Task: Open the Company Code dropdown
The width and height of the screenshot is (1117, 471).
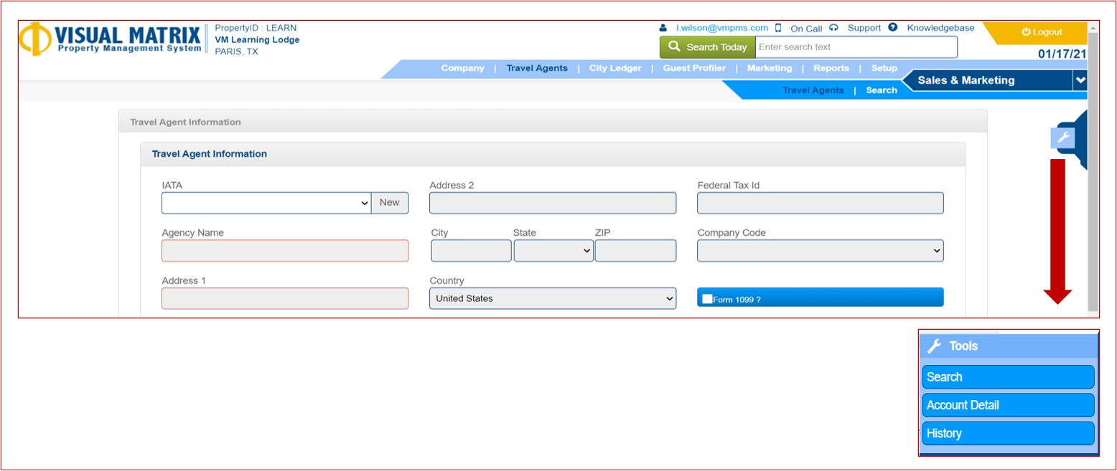Action: (820, 251)
